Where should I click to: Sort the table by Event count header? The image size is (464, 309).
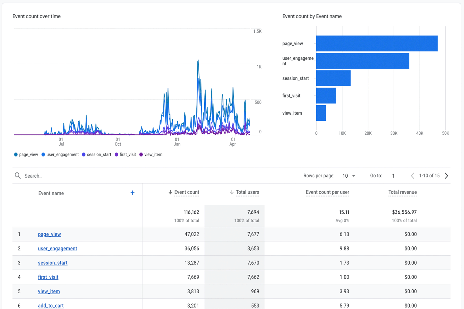(x=187, y=192)
